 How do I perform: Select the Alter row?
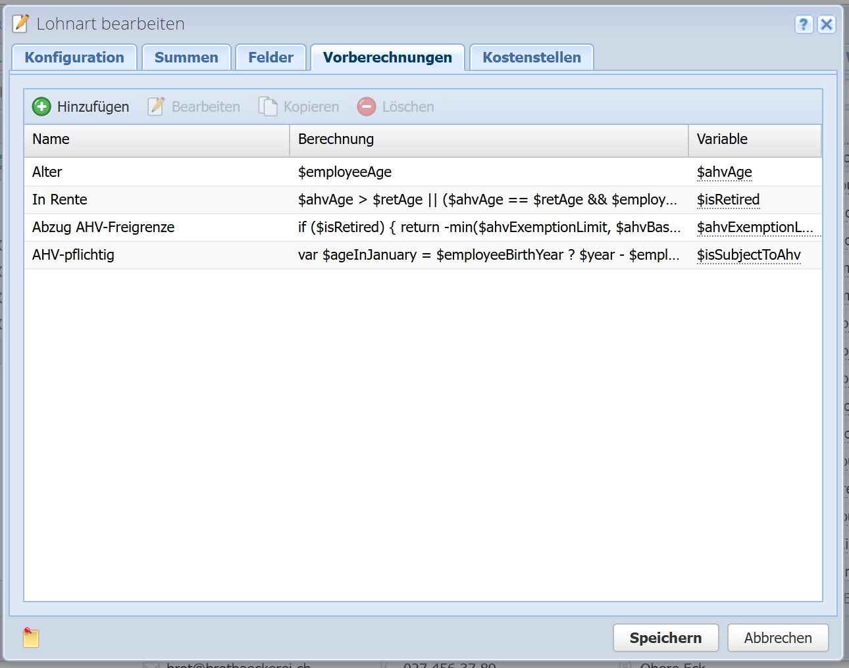[x=158, y=172]
